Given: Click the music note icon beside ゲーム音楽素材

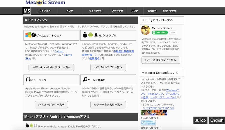Looking at the screenshot, I should pyautogui.click(x=85, y=79).
